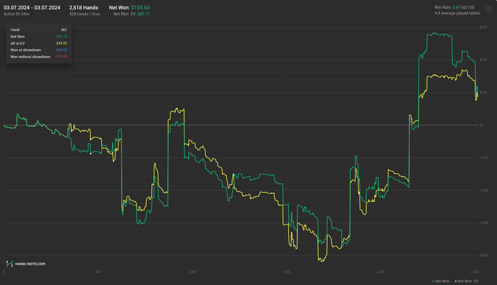Image resolution: width=497 pixels, height=285 pixels.
Task: Click the 1,000 x-axis label
Action: click(192, 272)
